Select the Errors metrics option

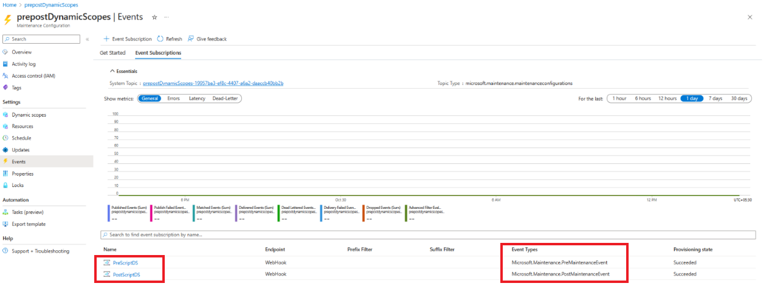(173, 98)
